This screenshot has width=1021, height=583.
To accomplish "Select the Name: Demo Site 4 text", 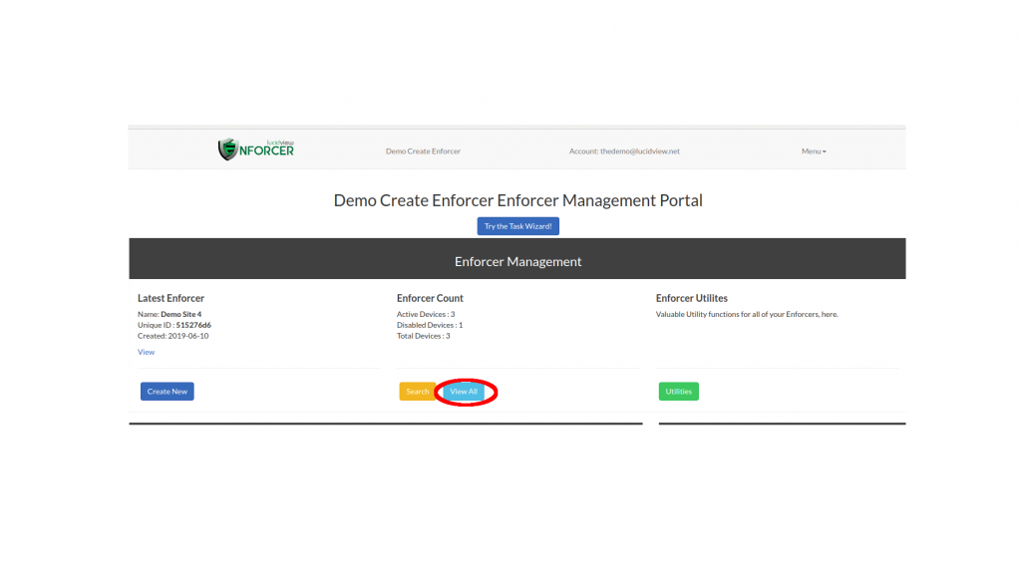I will point(170,314).
